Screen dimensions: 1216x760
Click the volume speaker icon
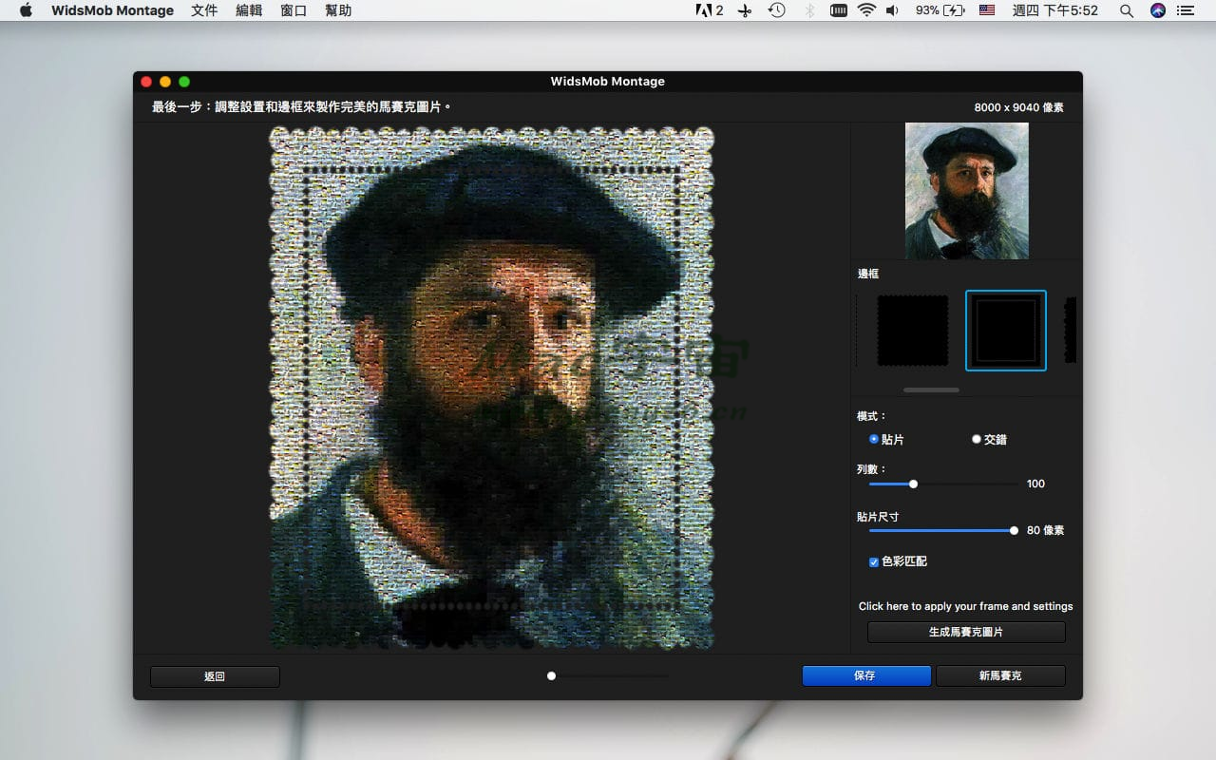pos(891,10)
